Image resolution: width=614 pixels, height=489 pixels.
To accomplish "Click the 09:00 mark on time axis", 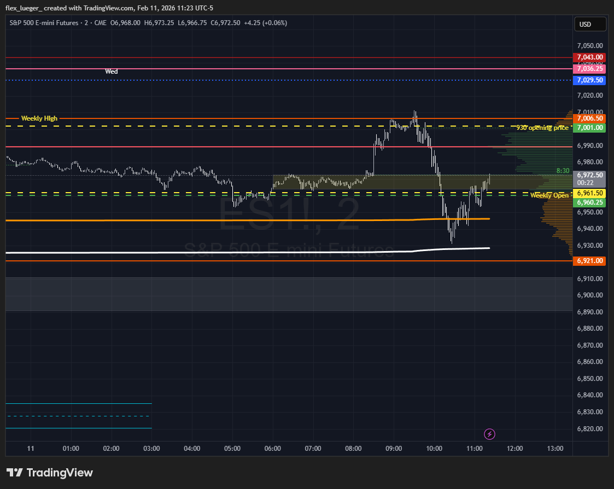I will pyautogui.click(x=394, y=449).
